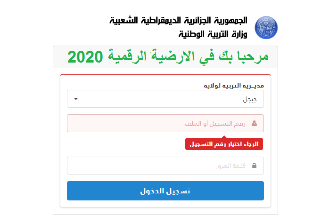Click the white تسجيل الدخول text on button
This screenshot has width=329, height=223.
(165, 191)
